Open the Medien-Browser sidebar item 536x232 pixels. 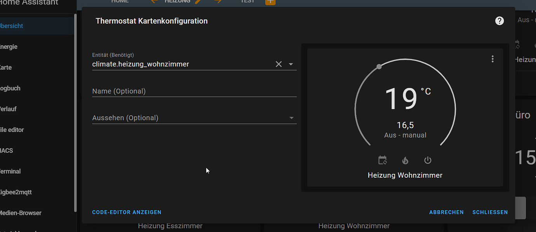[x=20, y=213]
